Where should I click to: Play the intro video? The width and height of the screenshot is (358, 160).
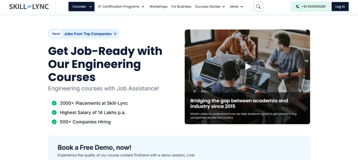click(x=248, y=66)
